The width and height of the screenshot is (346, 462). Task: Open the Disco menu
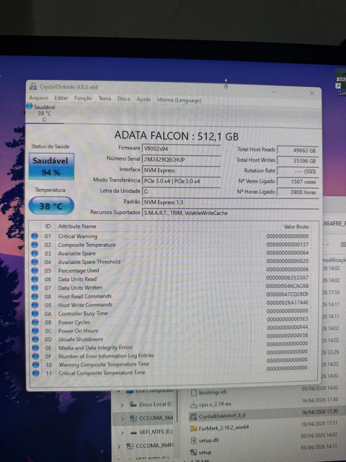pyautogui.click(x=124, y=99)
